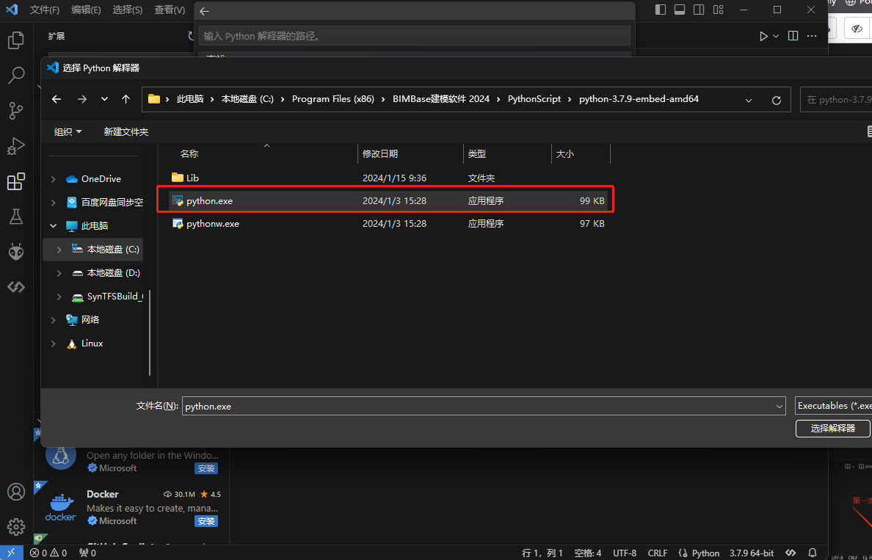
Task: Refresh the file dialog folder listing
Action: click(777, 100)
